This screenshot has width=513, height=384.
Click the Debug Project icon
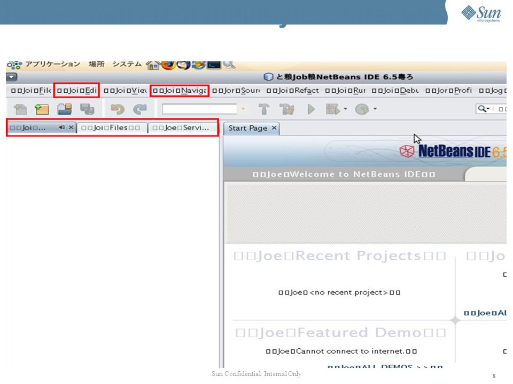333,109
